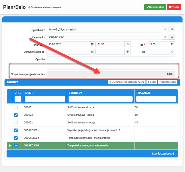Click Terapevtska pomagala - manj zahtevna cell

[100, 138]
